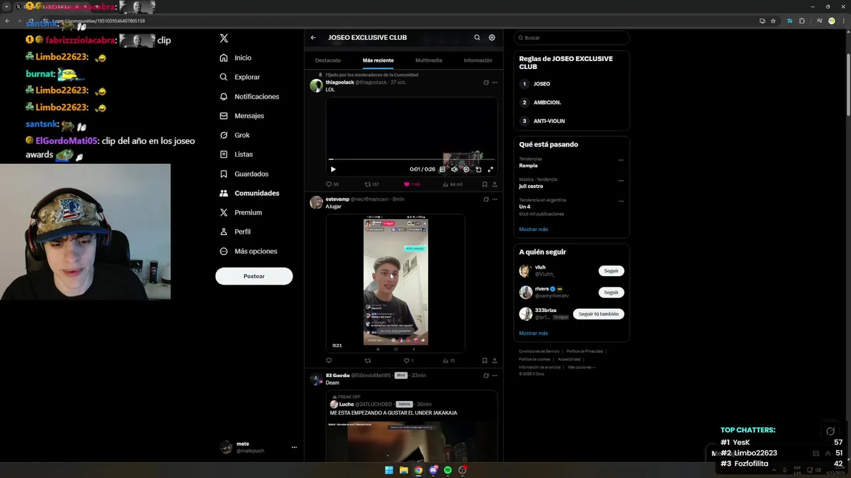This screenshot has width=851, height=478.
Task: Bookmark the thiagoolack post
Action: 485,185
